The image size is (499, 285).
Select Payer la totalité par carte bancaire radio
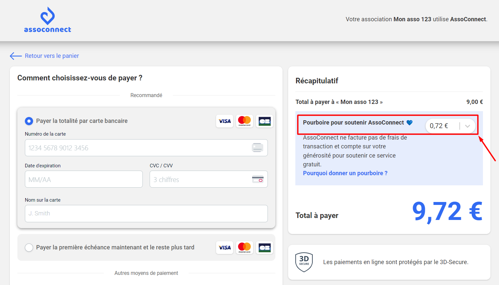coord(29,121)
